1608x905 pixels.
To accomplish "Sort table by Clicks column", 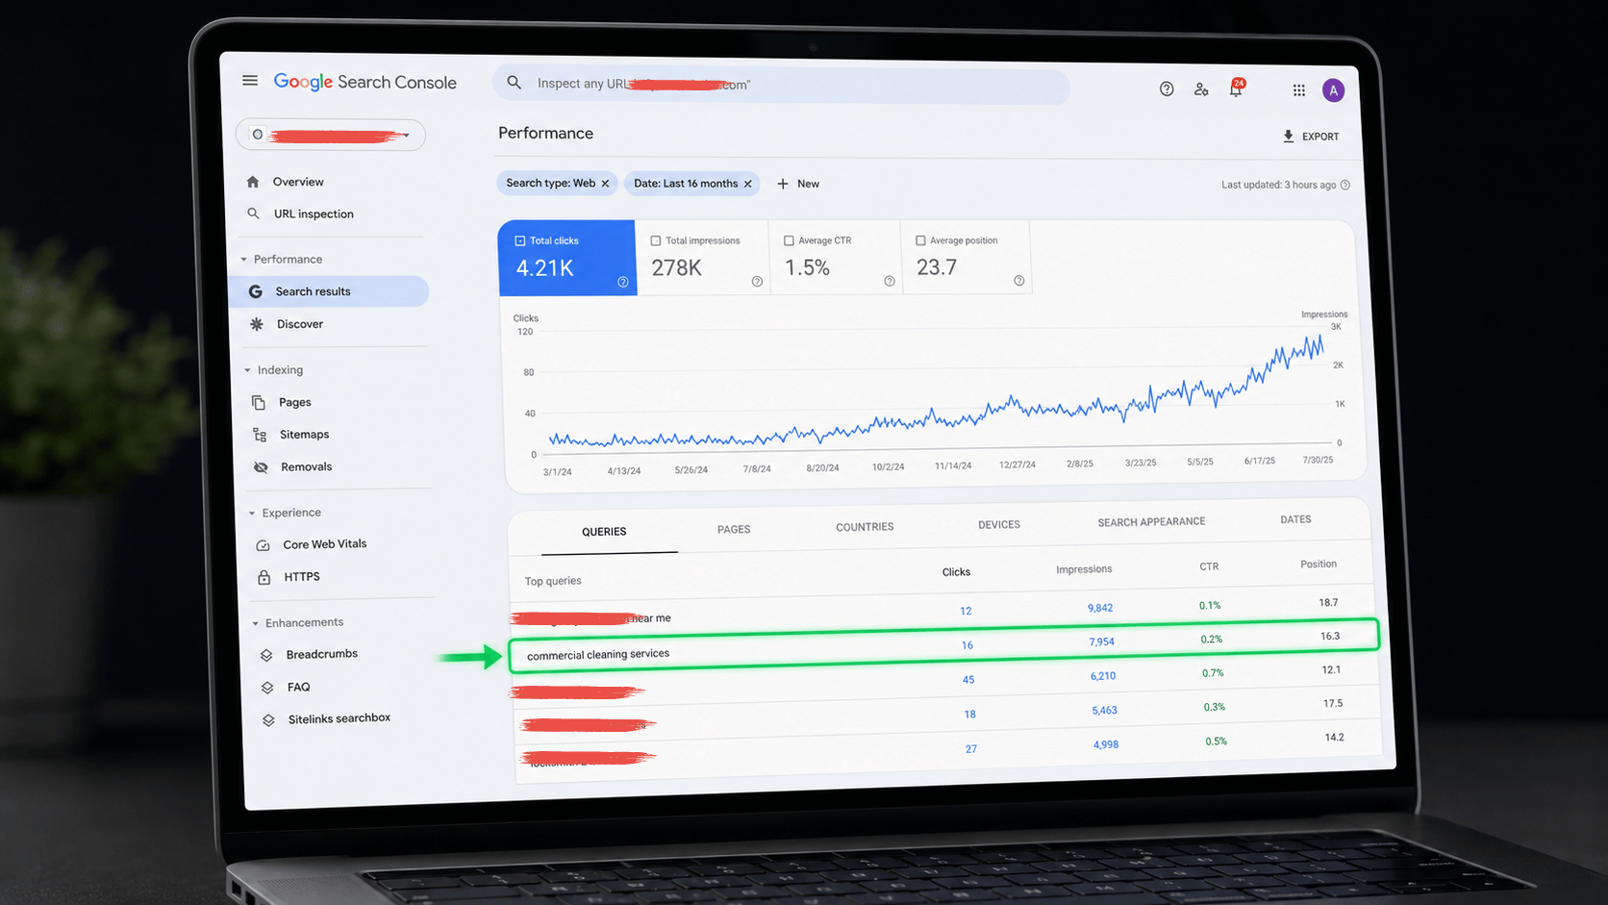I will [956, 572].
